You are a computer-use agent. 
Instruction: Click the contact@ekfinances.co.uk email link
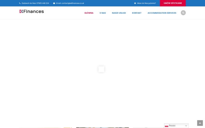tap(73, 3)
